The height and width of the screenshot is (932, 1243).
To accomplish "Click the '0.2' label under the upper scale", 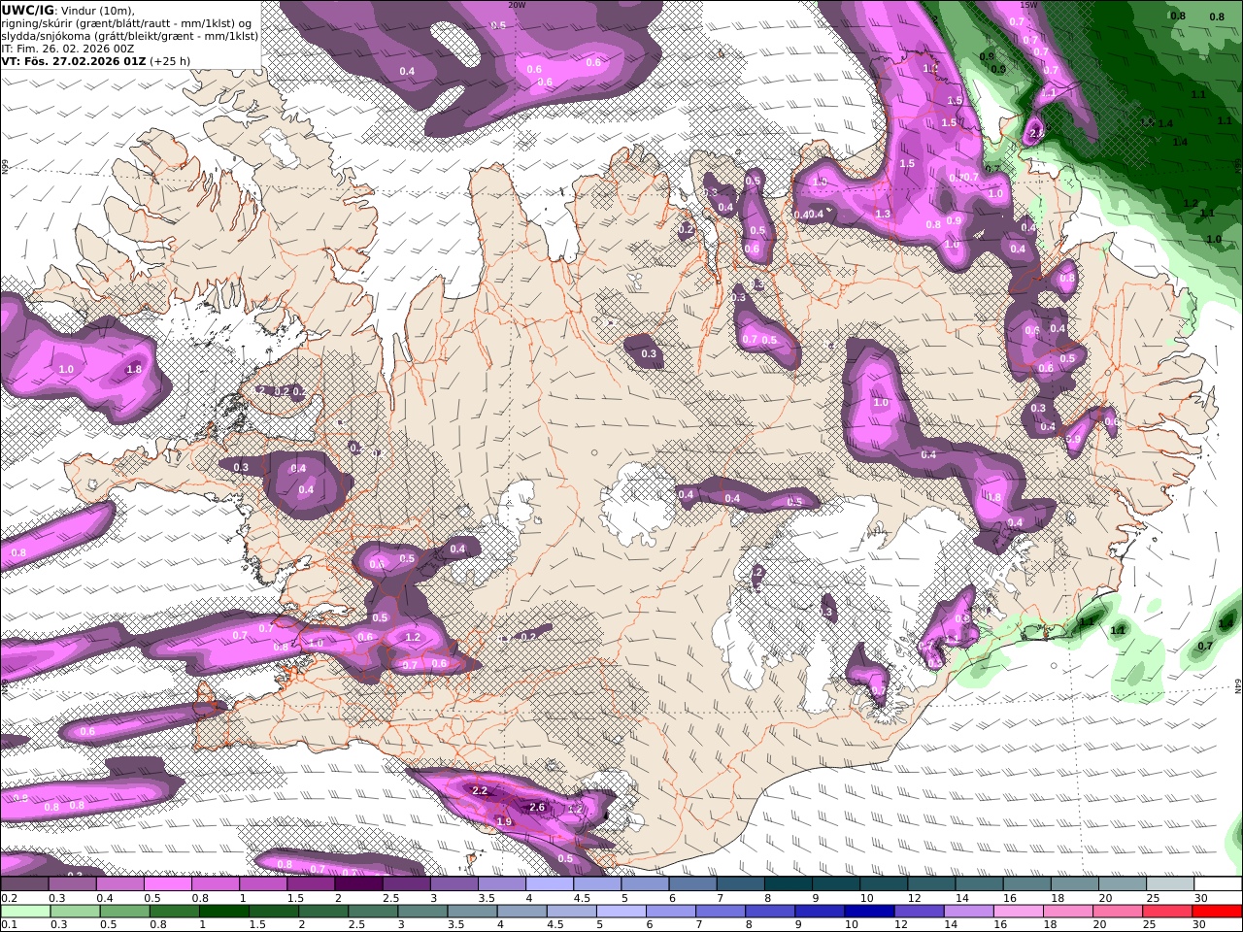I will click(9, 898).
